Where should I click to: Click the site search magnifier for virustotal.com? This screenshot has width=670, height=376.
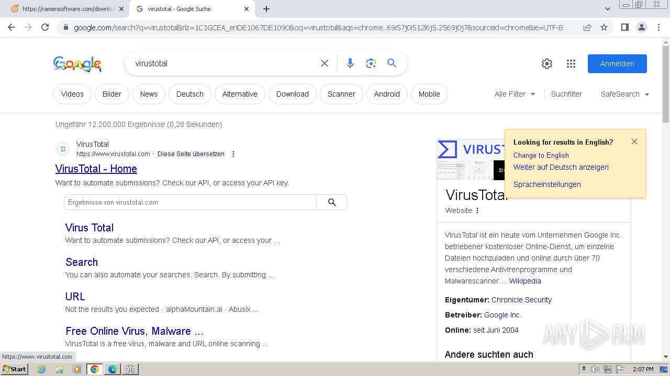click(x=332, y=202)
